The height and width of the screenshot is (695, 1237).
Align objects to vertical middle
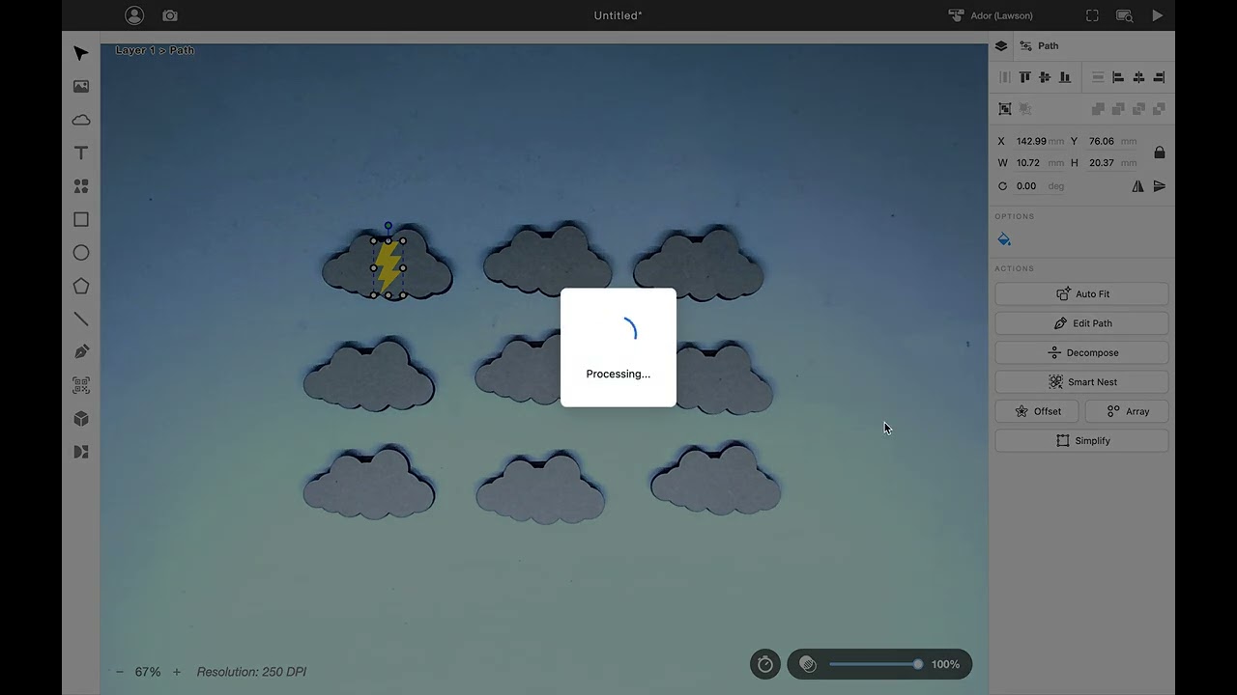tap(1045, 77)
